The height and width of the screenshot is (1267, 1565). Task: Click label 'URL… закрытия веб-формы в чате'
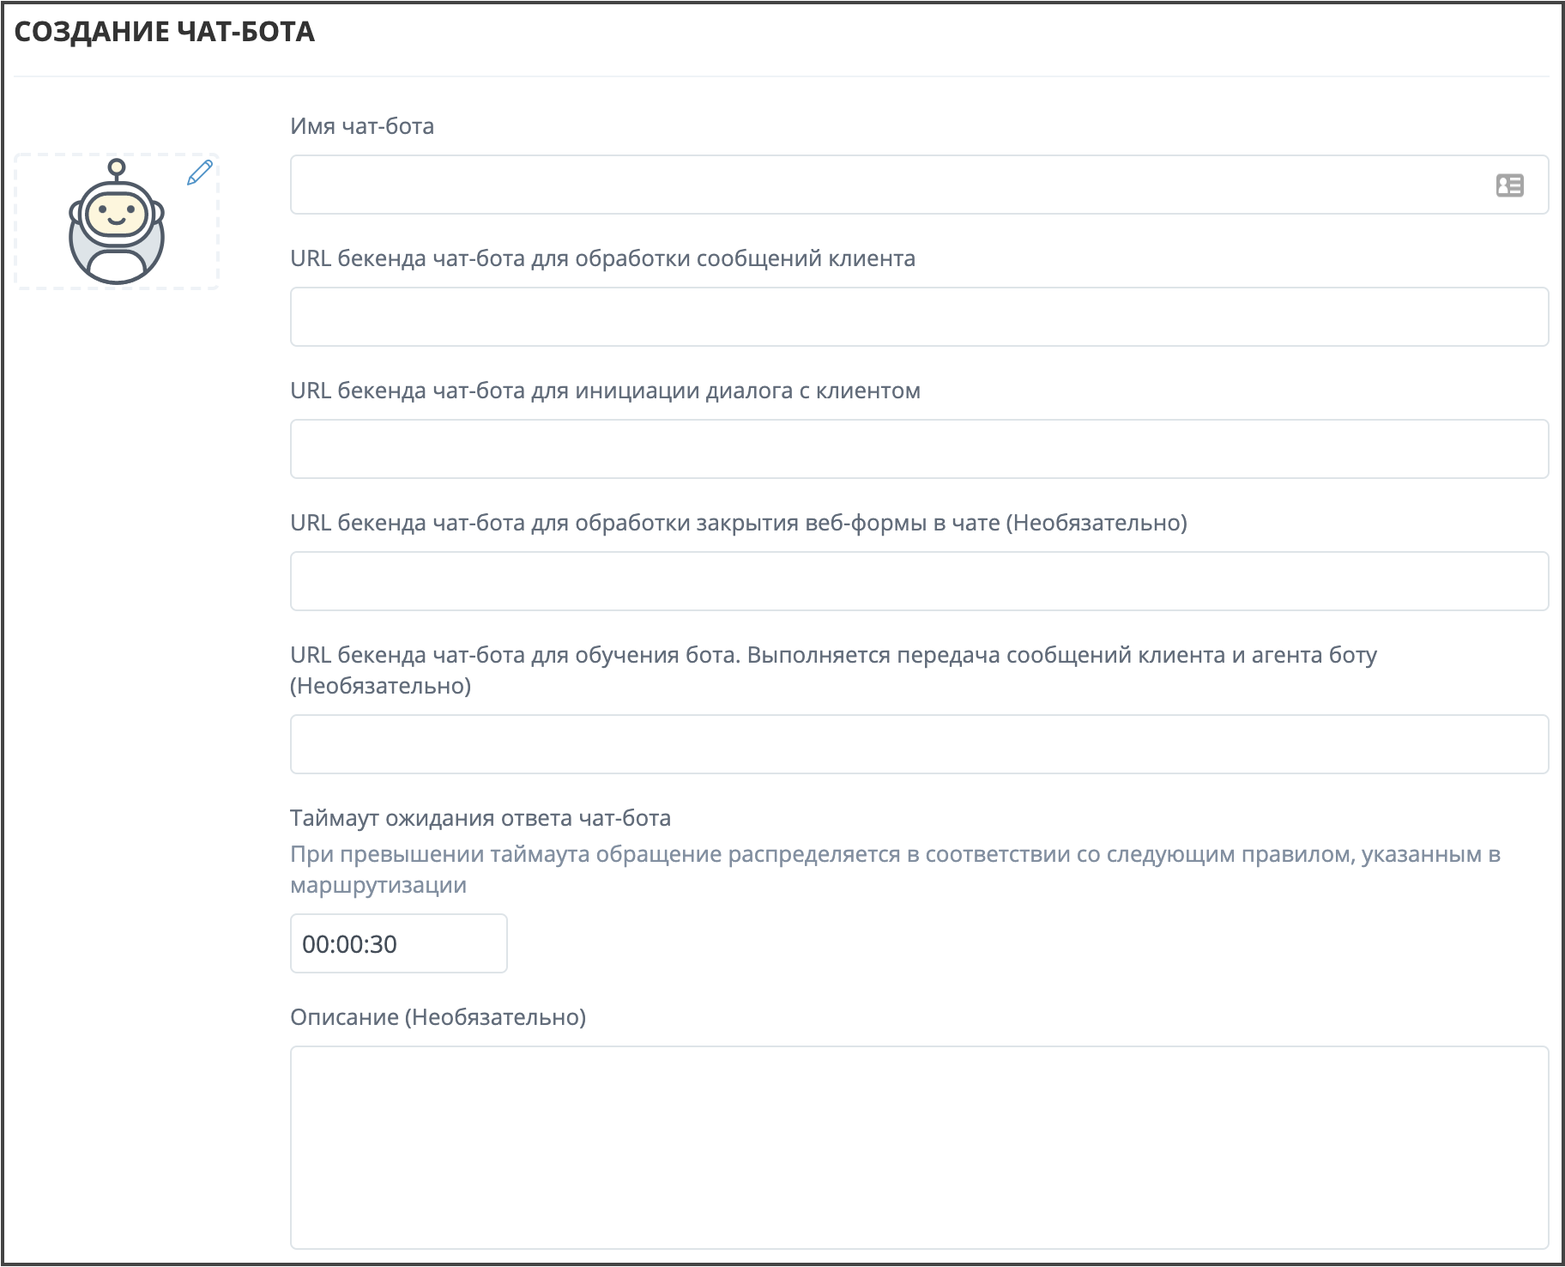click(x=738, y=524)
